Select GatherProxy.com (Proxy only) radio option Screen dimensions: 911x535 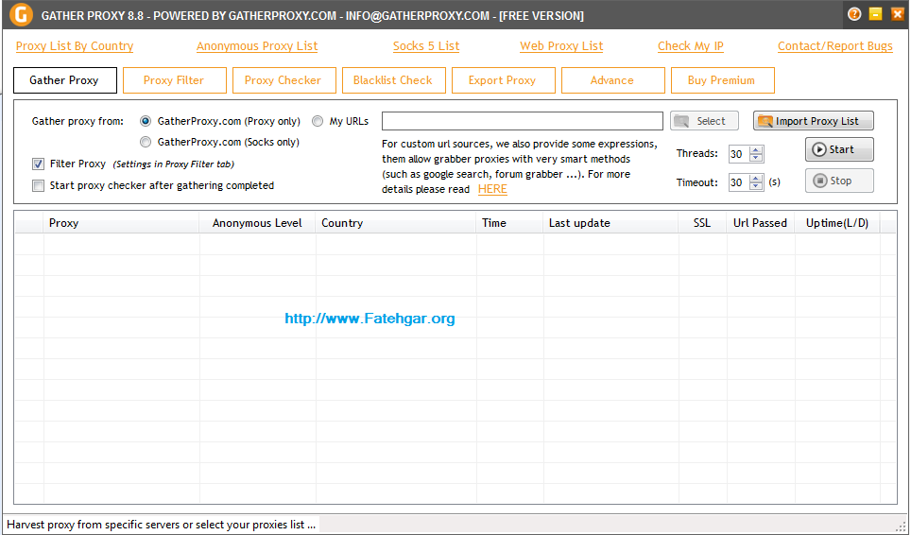tap(146, 121)
